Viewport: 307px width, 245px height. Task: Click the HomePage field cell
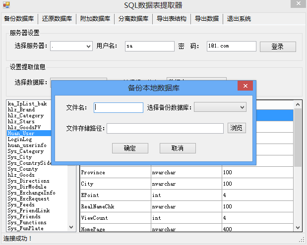point(116,228)
